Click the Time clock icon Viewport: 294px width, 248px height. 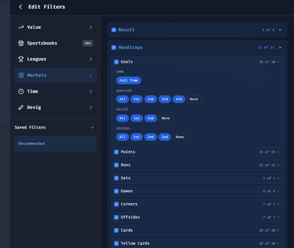(x=21, y=91)
